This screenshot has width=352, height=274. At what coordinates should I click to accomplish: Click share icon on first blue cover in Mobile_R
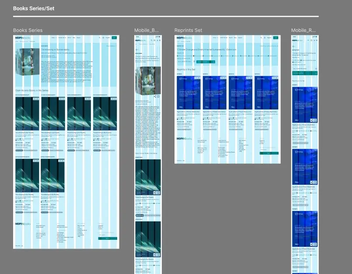point(312,120)
